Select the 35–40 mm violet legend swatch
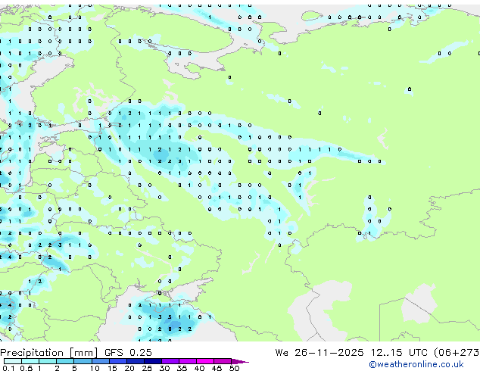 tap(188, 361)
